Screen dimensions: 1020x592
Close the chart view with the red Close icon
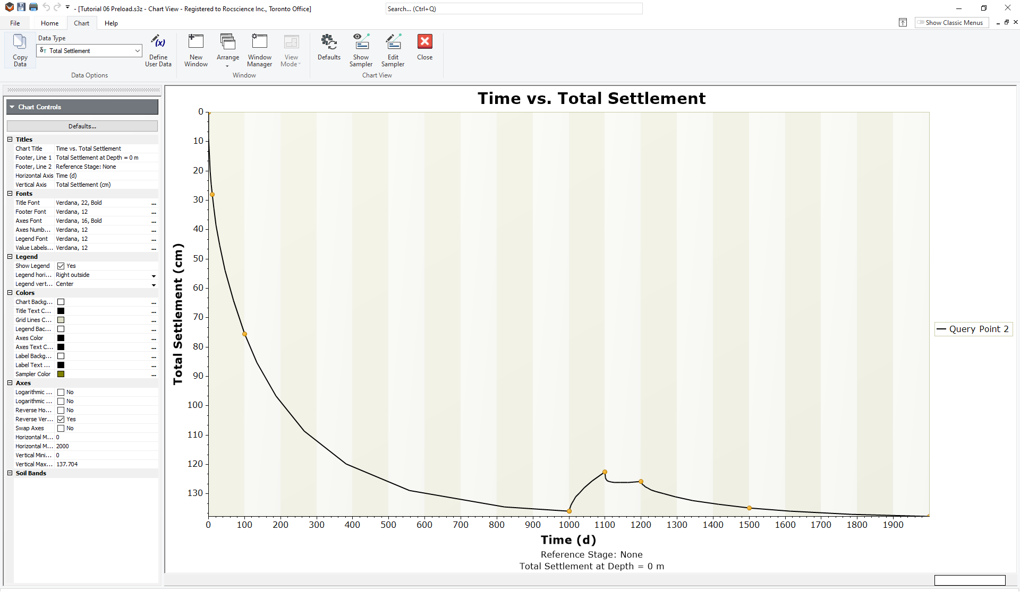(x=424, y=48)
